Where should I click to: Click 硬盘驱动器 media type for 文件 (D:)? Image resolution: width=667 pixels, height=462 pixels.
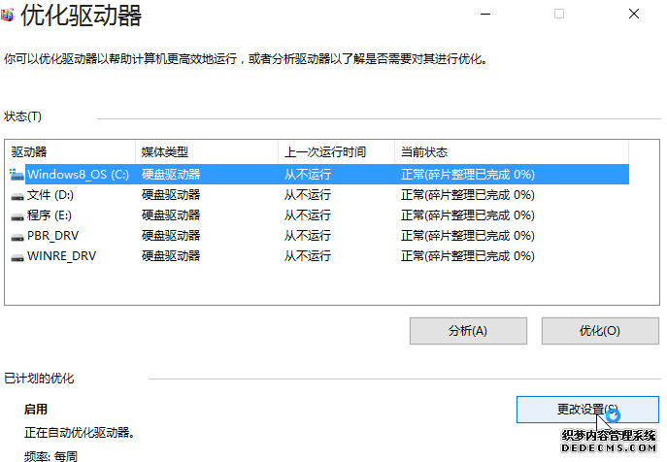click(171, 195)
